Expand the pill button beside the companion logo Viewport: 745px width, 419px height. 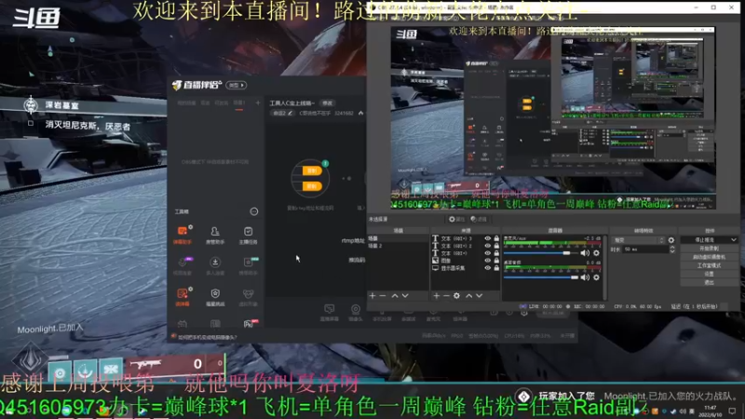237,85
